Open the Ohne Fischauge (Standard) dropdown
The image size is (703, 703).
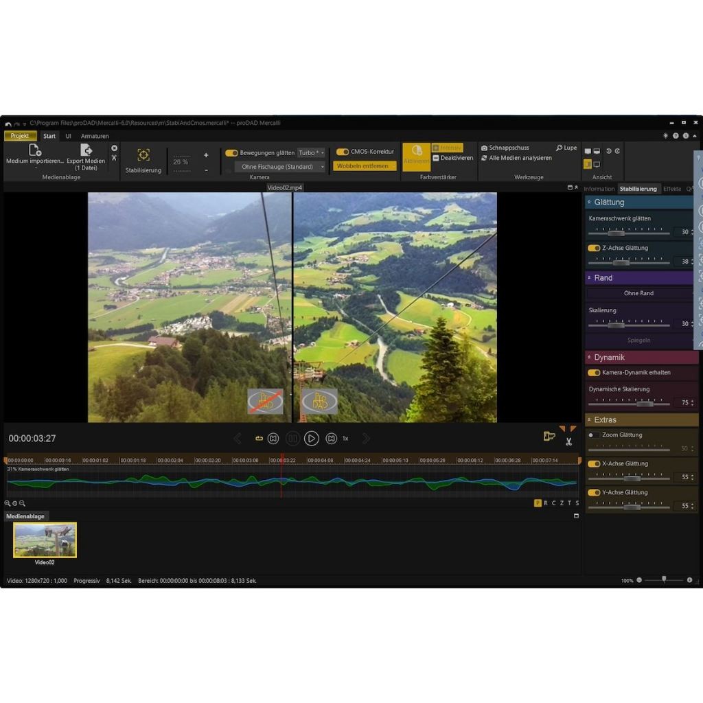(x=280, y=167)
